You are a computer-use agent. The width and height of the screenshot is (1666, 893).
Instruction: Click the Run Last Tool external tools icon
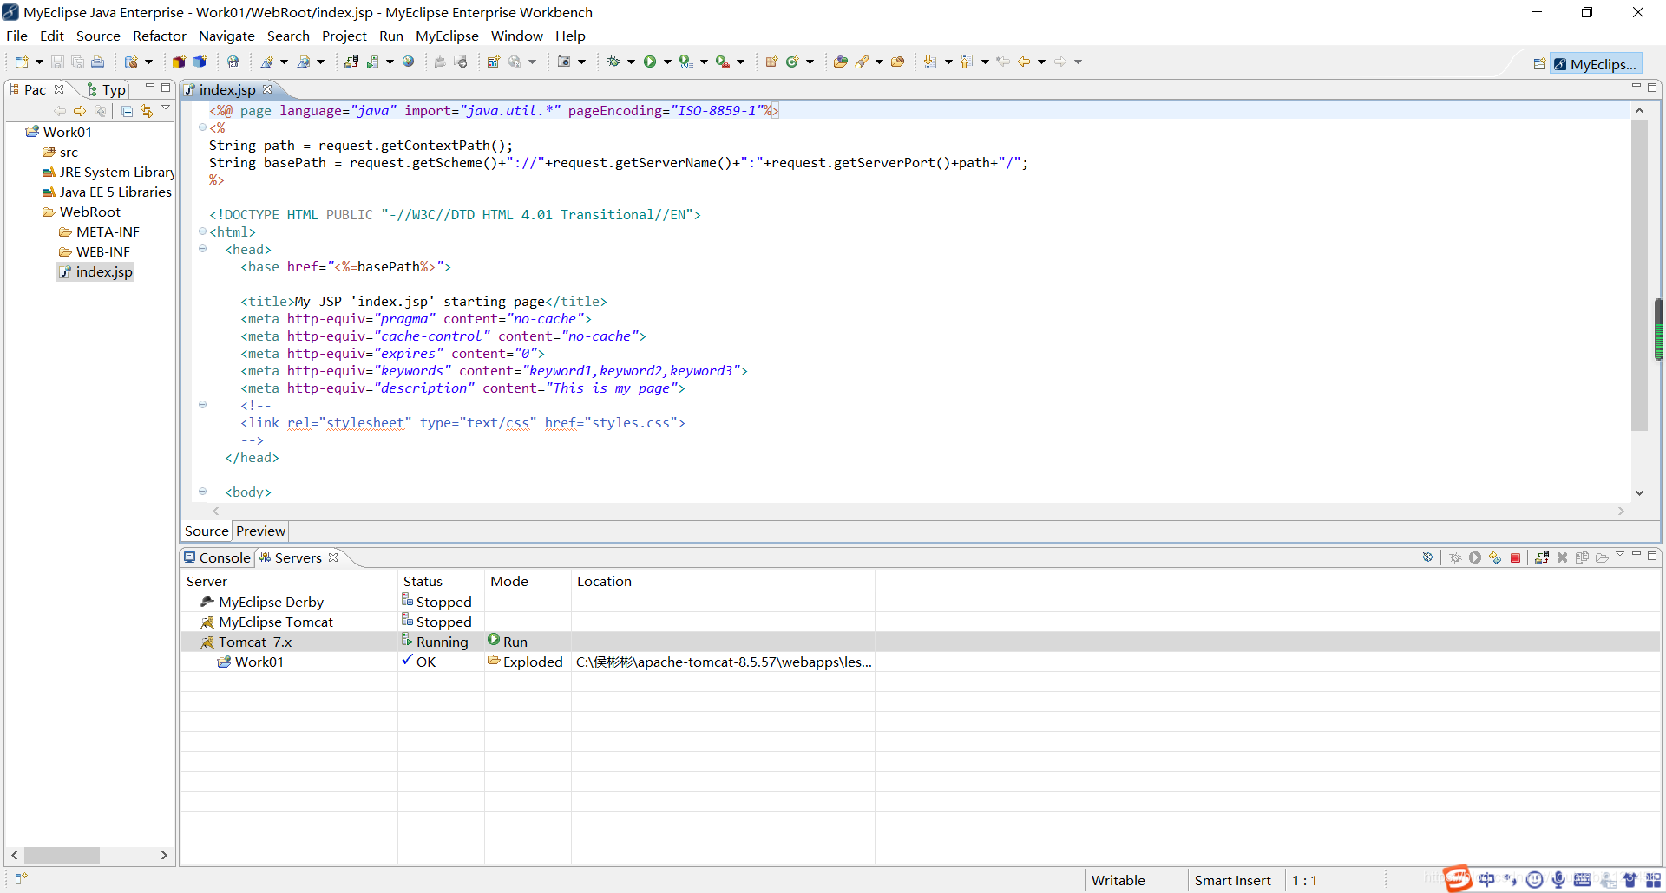tap(722, 62)
